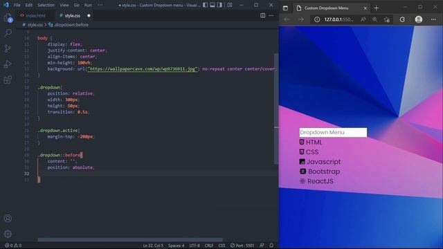Select the HTML option in dropdown
443x249 pixels.
coord(311,142)
